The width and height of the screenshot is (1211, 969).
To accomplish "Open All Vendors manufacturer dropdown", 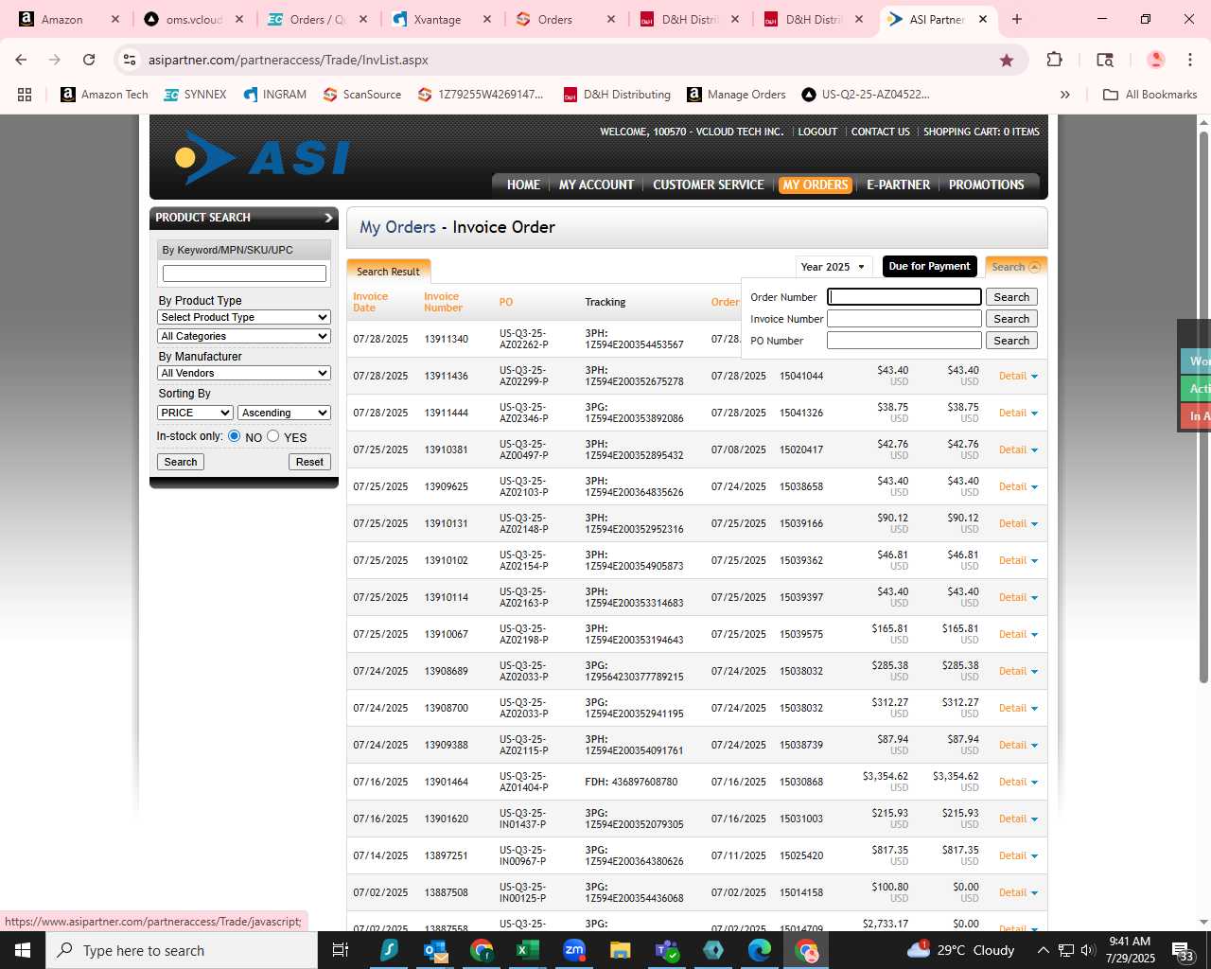I will click(x=244, y=373).
